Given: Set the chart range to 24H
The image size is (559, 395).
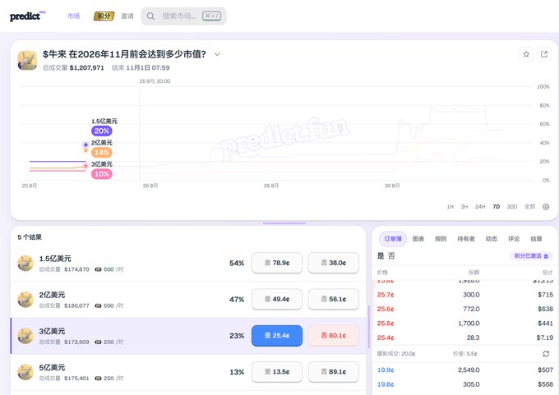Looking at the screenshot, I should click(x=480, y=207).
